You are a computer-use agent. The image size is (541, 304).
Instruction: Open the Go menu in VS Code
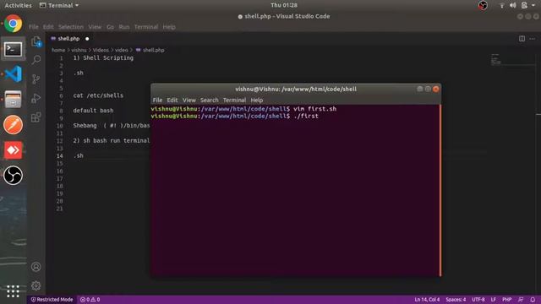click(110, 27)
